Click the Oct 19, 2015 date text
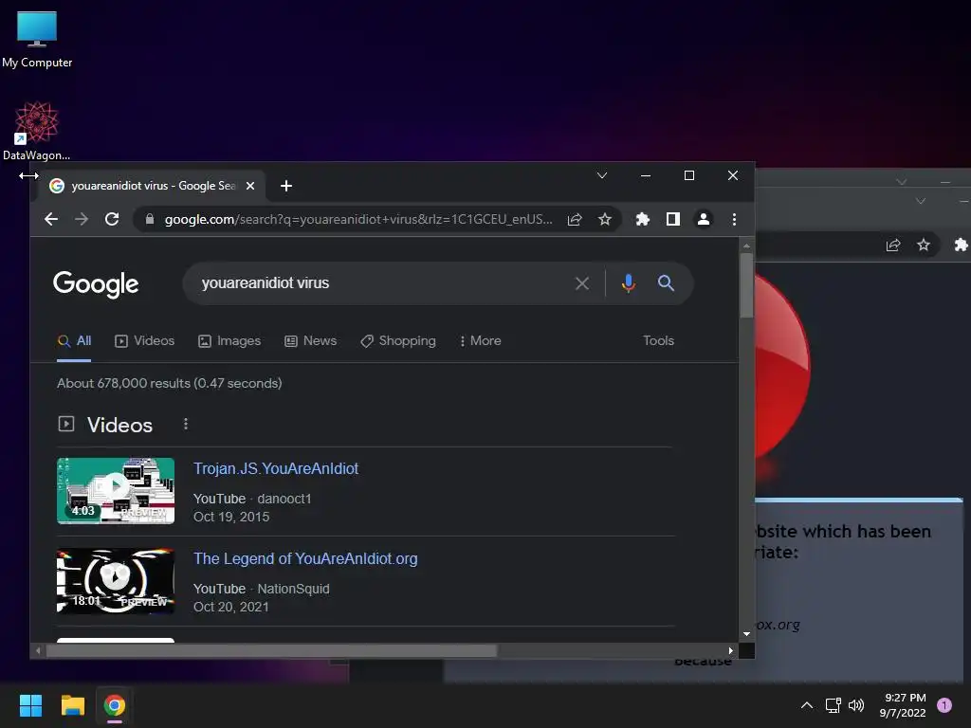This screenshot has width=971, height=728. pyautogui.click(x=231, y=517)
